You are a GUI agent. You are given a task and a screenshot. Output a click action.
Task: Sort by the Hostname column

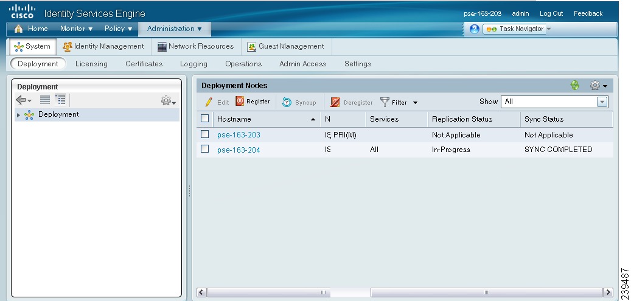(267, 119)
